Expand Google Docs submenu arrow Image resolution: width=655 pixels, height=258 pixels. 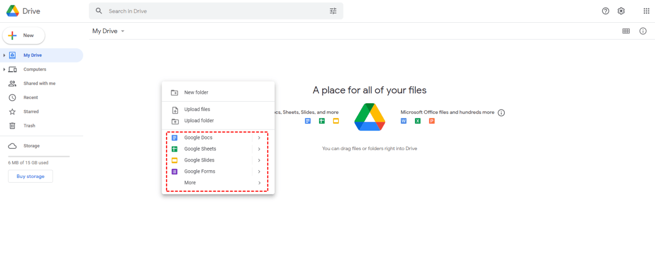click(x=259, y=138)
